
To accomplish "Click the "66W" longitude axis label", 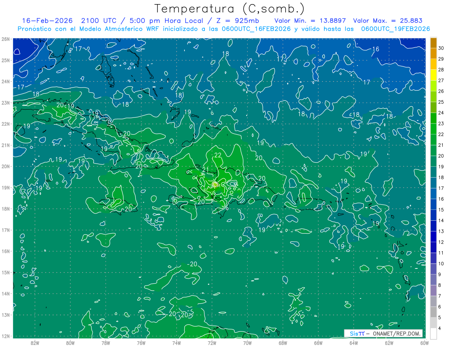I will tap(318, 343).
